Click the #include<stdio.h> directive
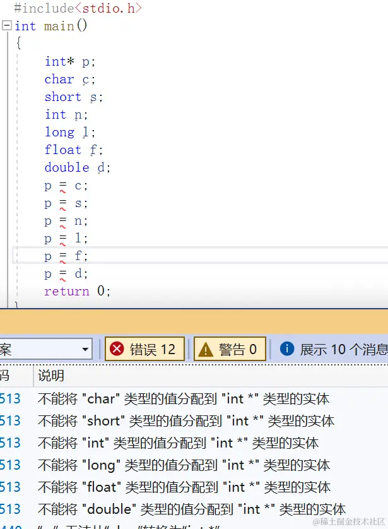 [78, 8]
